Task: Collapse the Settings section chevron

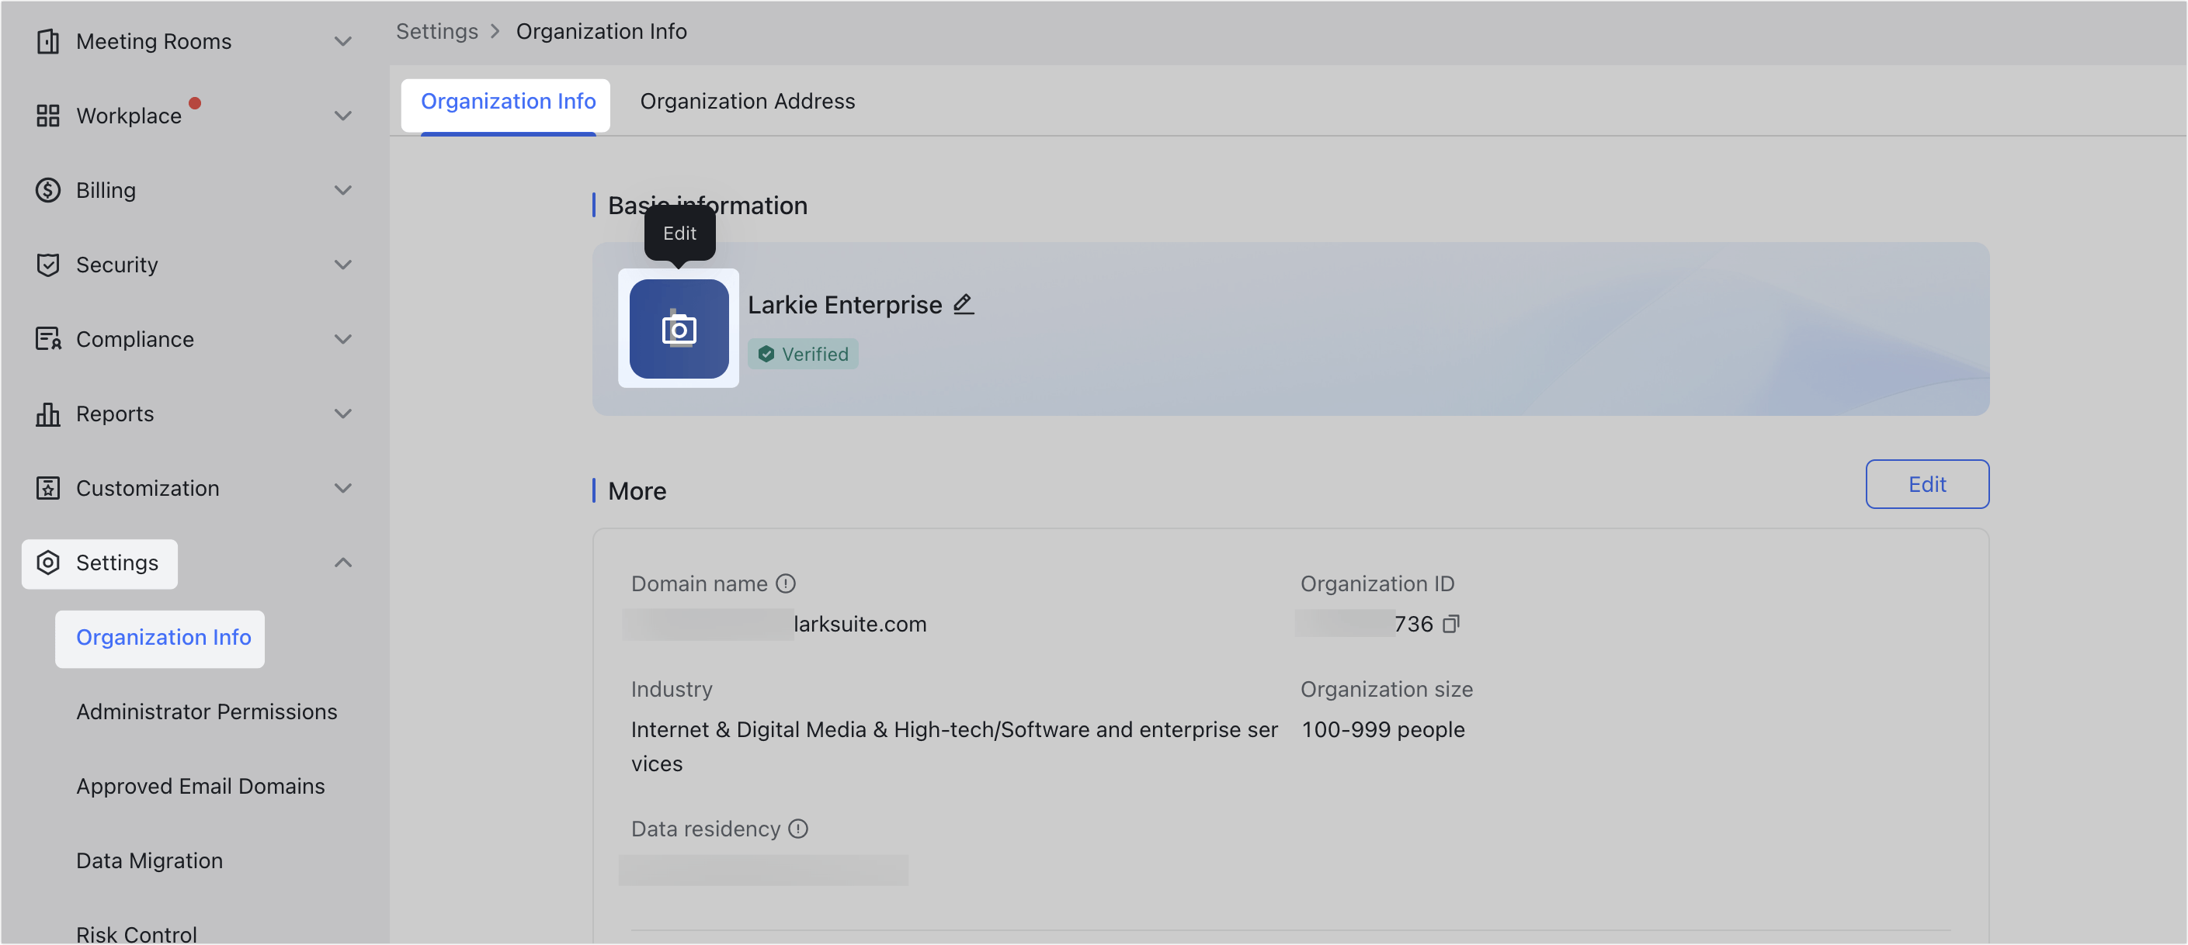Action: 342,563
